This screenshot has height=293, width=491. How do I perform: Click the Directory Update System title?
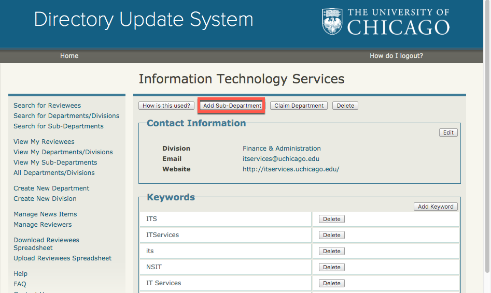point(144,20)
